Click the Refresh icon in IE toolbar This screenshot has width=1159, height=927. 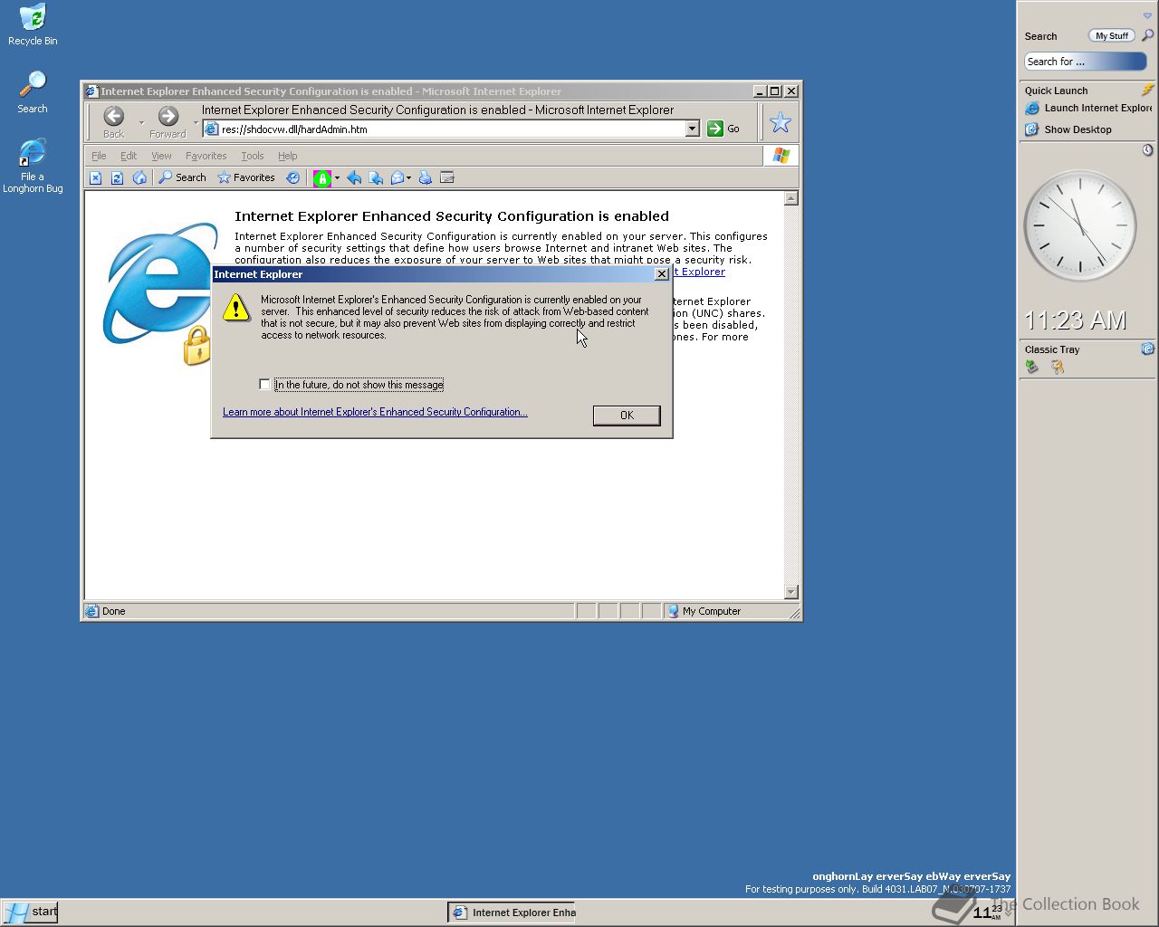(x=117, y=178)
